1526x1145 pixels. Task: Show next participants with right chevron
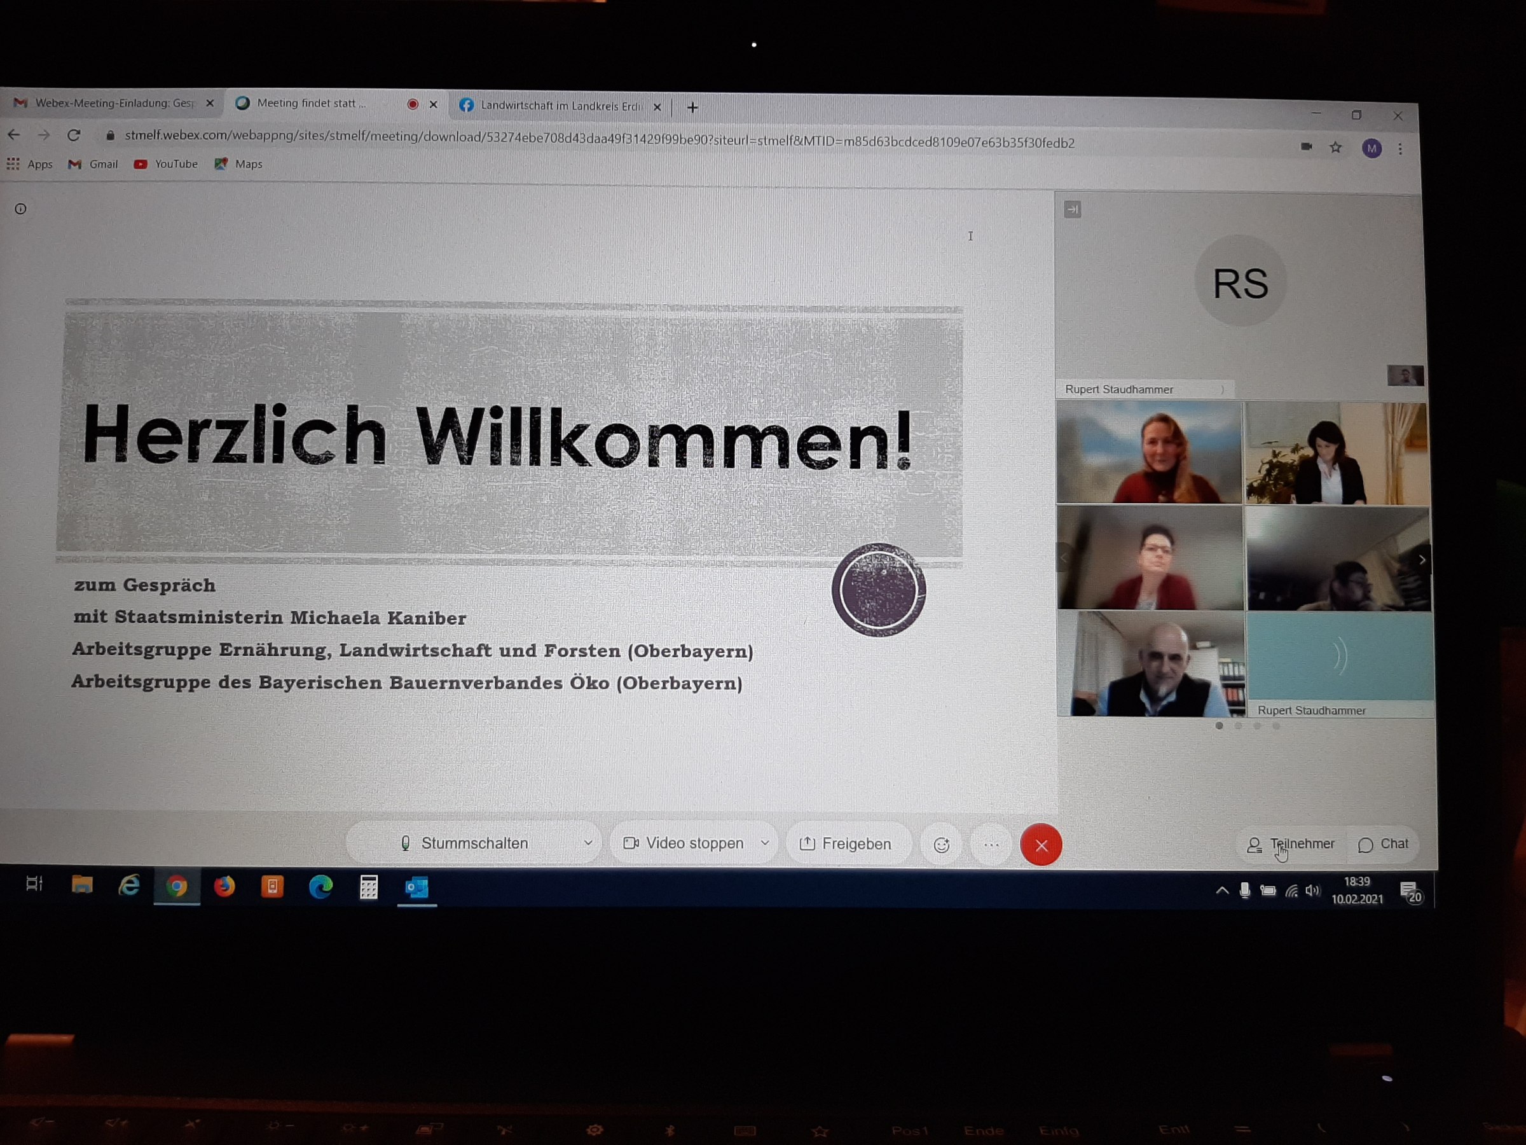tap(1421, 560)
